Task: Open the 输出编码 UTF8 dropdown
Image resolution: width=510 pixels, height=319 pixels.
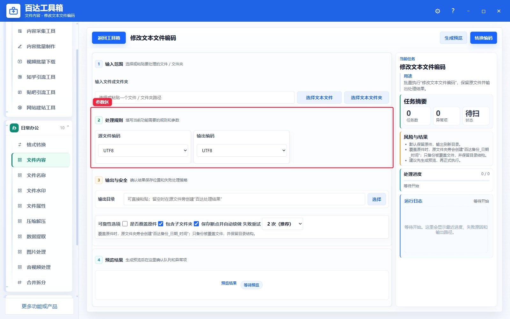Action: (242, 151)
